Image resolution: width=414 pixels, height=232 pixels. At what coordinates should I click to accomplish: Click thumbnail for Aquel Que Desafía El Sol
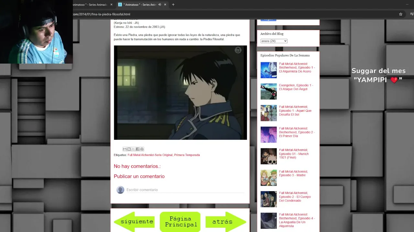[269, 113]
